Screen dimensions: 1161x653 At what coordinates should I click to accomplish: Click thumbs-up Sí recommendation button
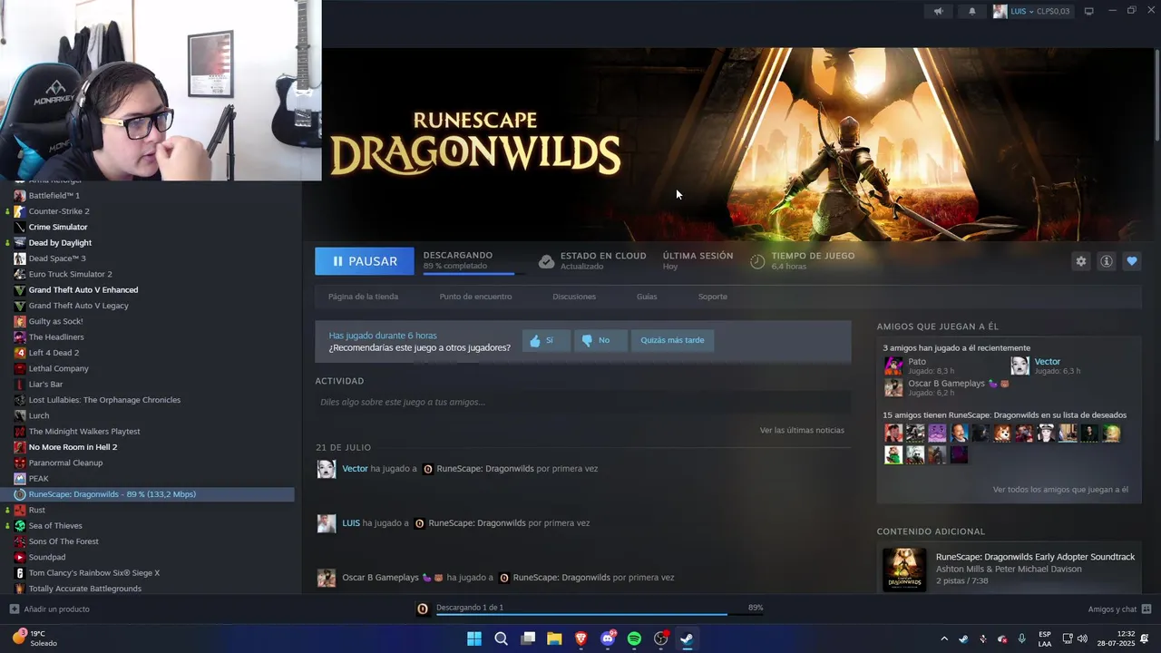pyautogui.click(x=546, y=340)
